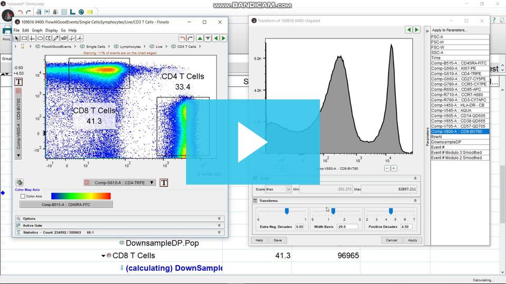Screen dimensions: 506x284
Task: Select Comp-G610-A :: CD4-TRPE parameter
Action: pyautogui.click(x=460, y=74)
